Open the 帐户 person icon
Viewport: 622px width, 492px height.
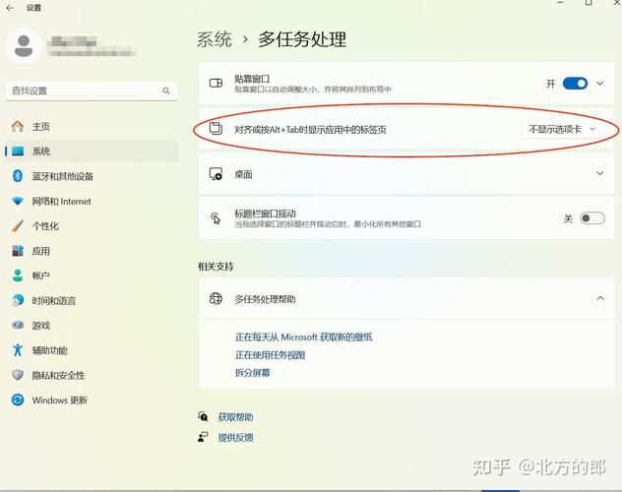(18, 276)
